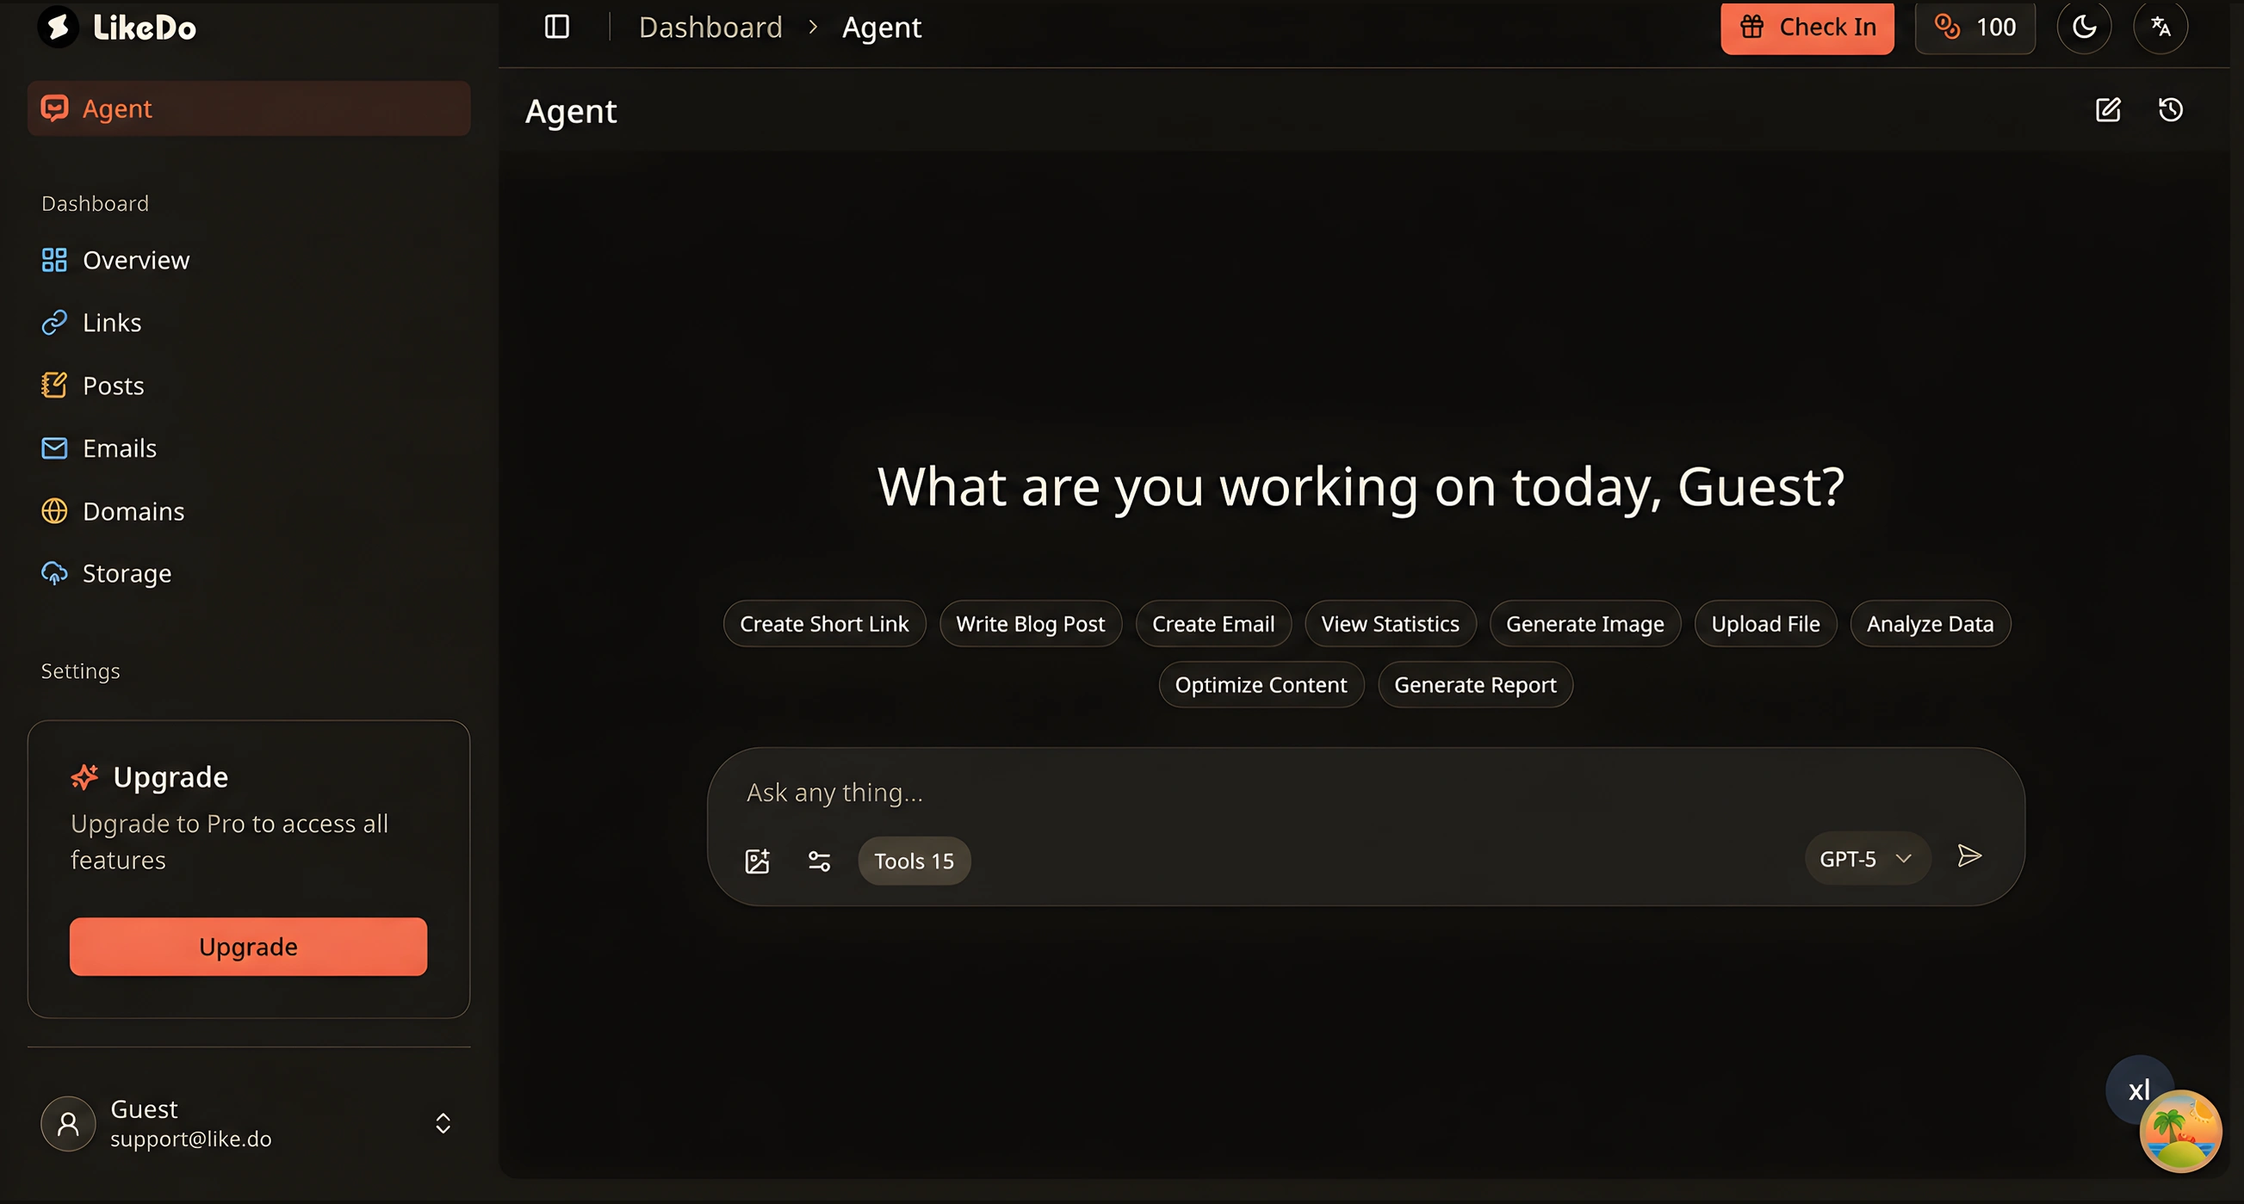Click the Agent chat bubble icon

point(54,108)
